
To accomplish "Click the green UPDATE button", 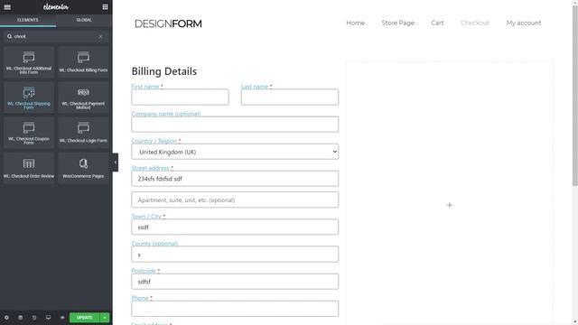I will [84, 317].
